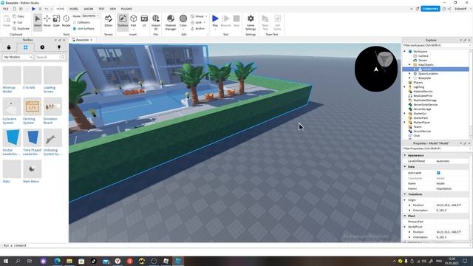
Task: Click the Explorer filter workspace field
Action: 436,46
